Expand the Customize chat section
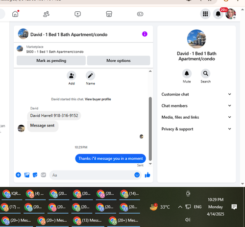This screenshot has height=227, width=245. point(196,94)
